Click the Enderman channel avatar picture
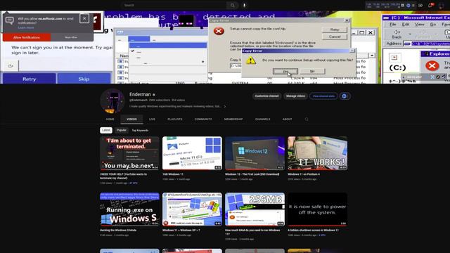 112,101
